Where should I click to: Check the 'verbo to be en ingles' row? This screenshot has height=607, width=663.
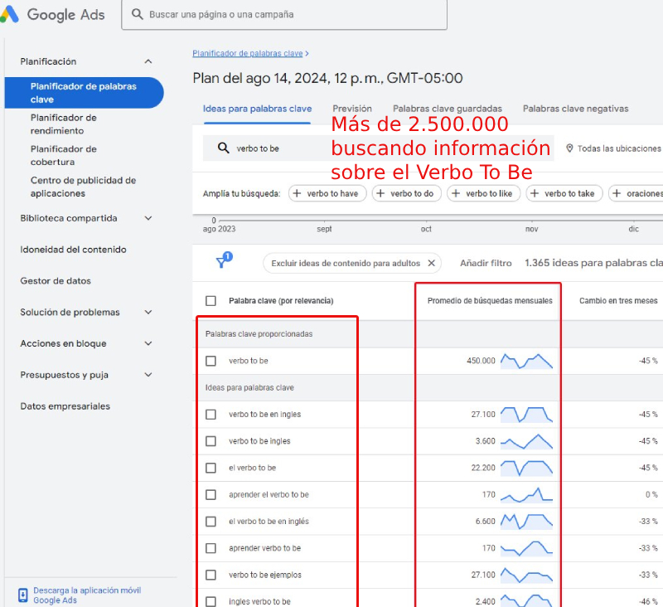pos(211,415)
